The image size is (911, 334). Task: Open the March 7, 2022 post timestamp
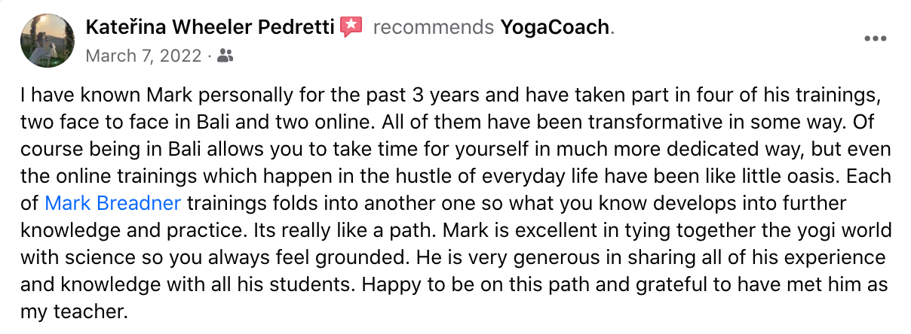144,56
